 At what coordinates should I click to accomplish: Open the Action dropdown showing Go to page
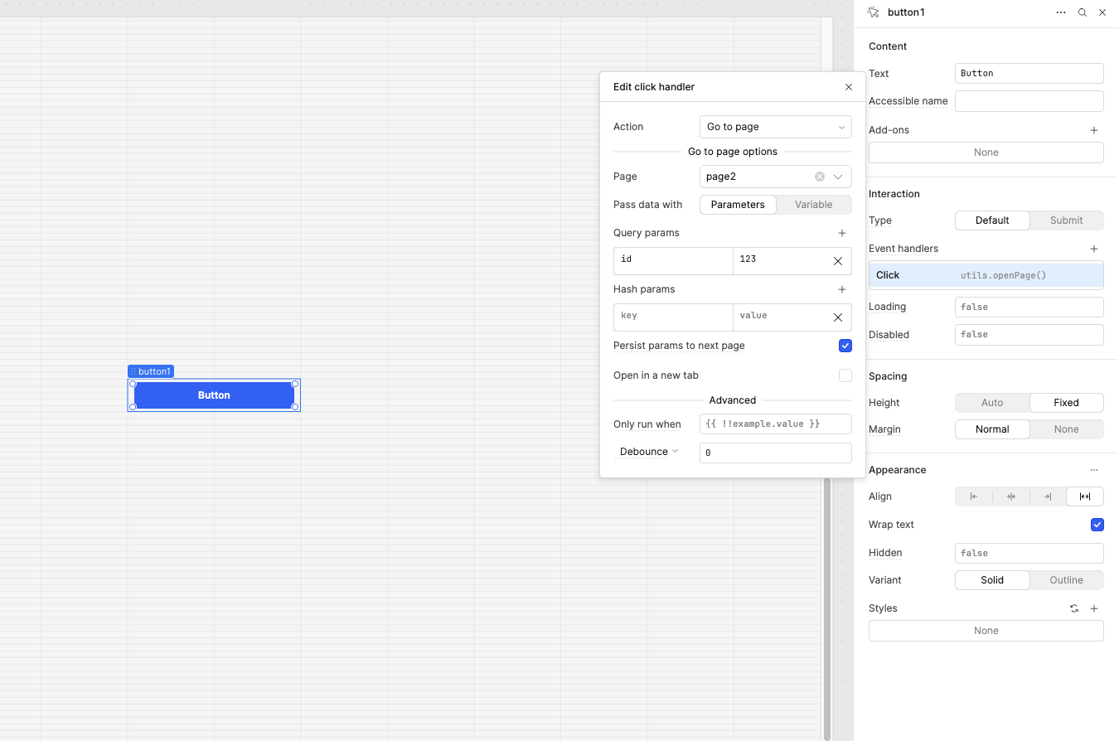tap(776, 127)
